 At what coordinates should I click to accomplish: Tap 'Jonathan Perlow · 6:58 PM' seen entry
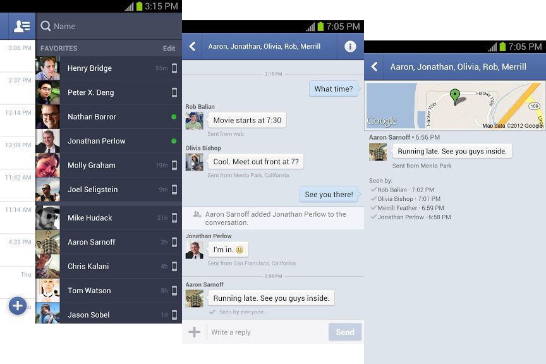[x=411, y=217]
